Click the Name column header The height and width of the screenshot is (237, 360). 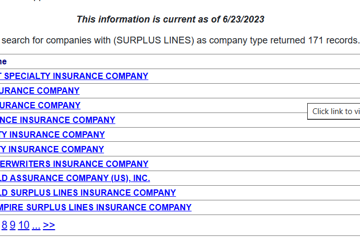[x=3, y=61]
